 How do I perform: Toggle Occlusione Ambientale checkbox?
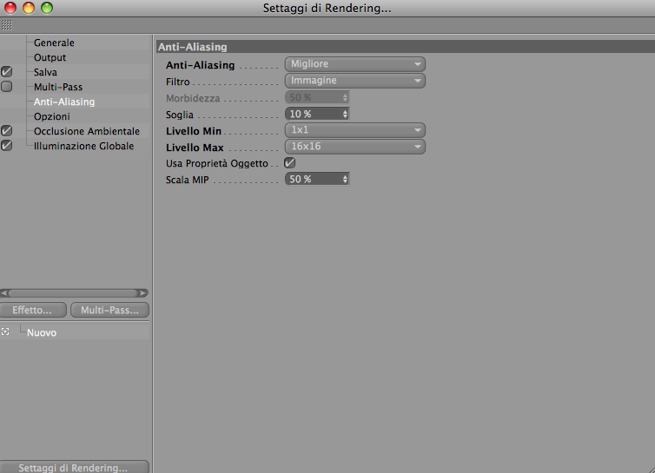7,131
